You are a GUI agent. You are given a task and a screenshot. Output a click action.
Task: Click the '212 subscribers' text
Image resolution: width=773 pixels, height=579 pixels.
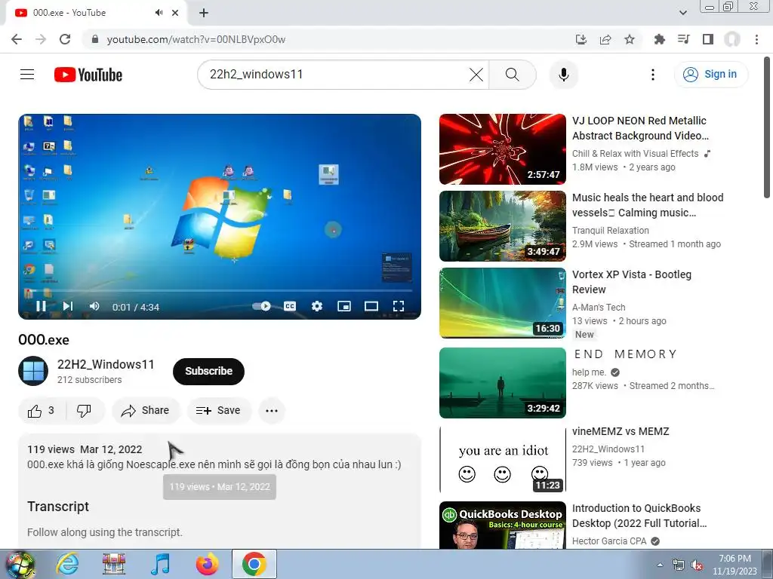click(89, 380)
